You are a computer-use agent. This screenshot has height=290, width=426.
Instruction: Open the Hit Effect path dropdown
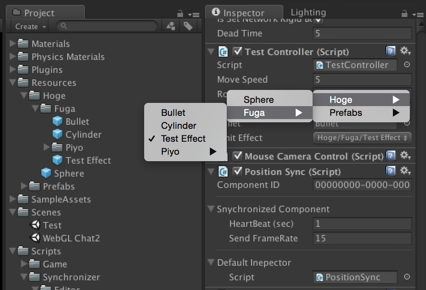(362, 138)
